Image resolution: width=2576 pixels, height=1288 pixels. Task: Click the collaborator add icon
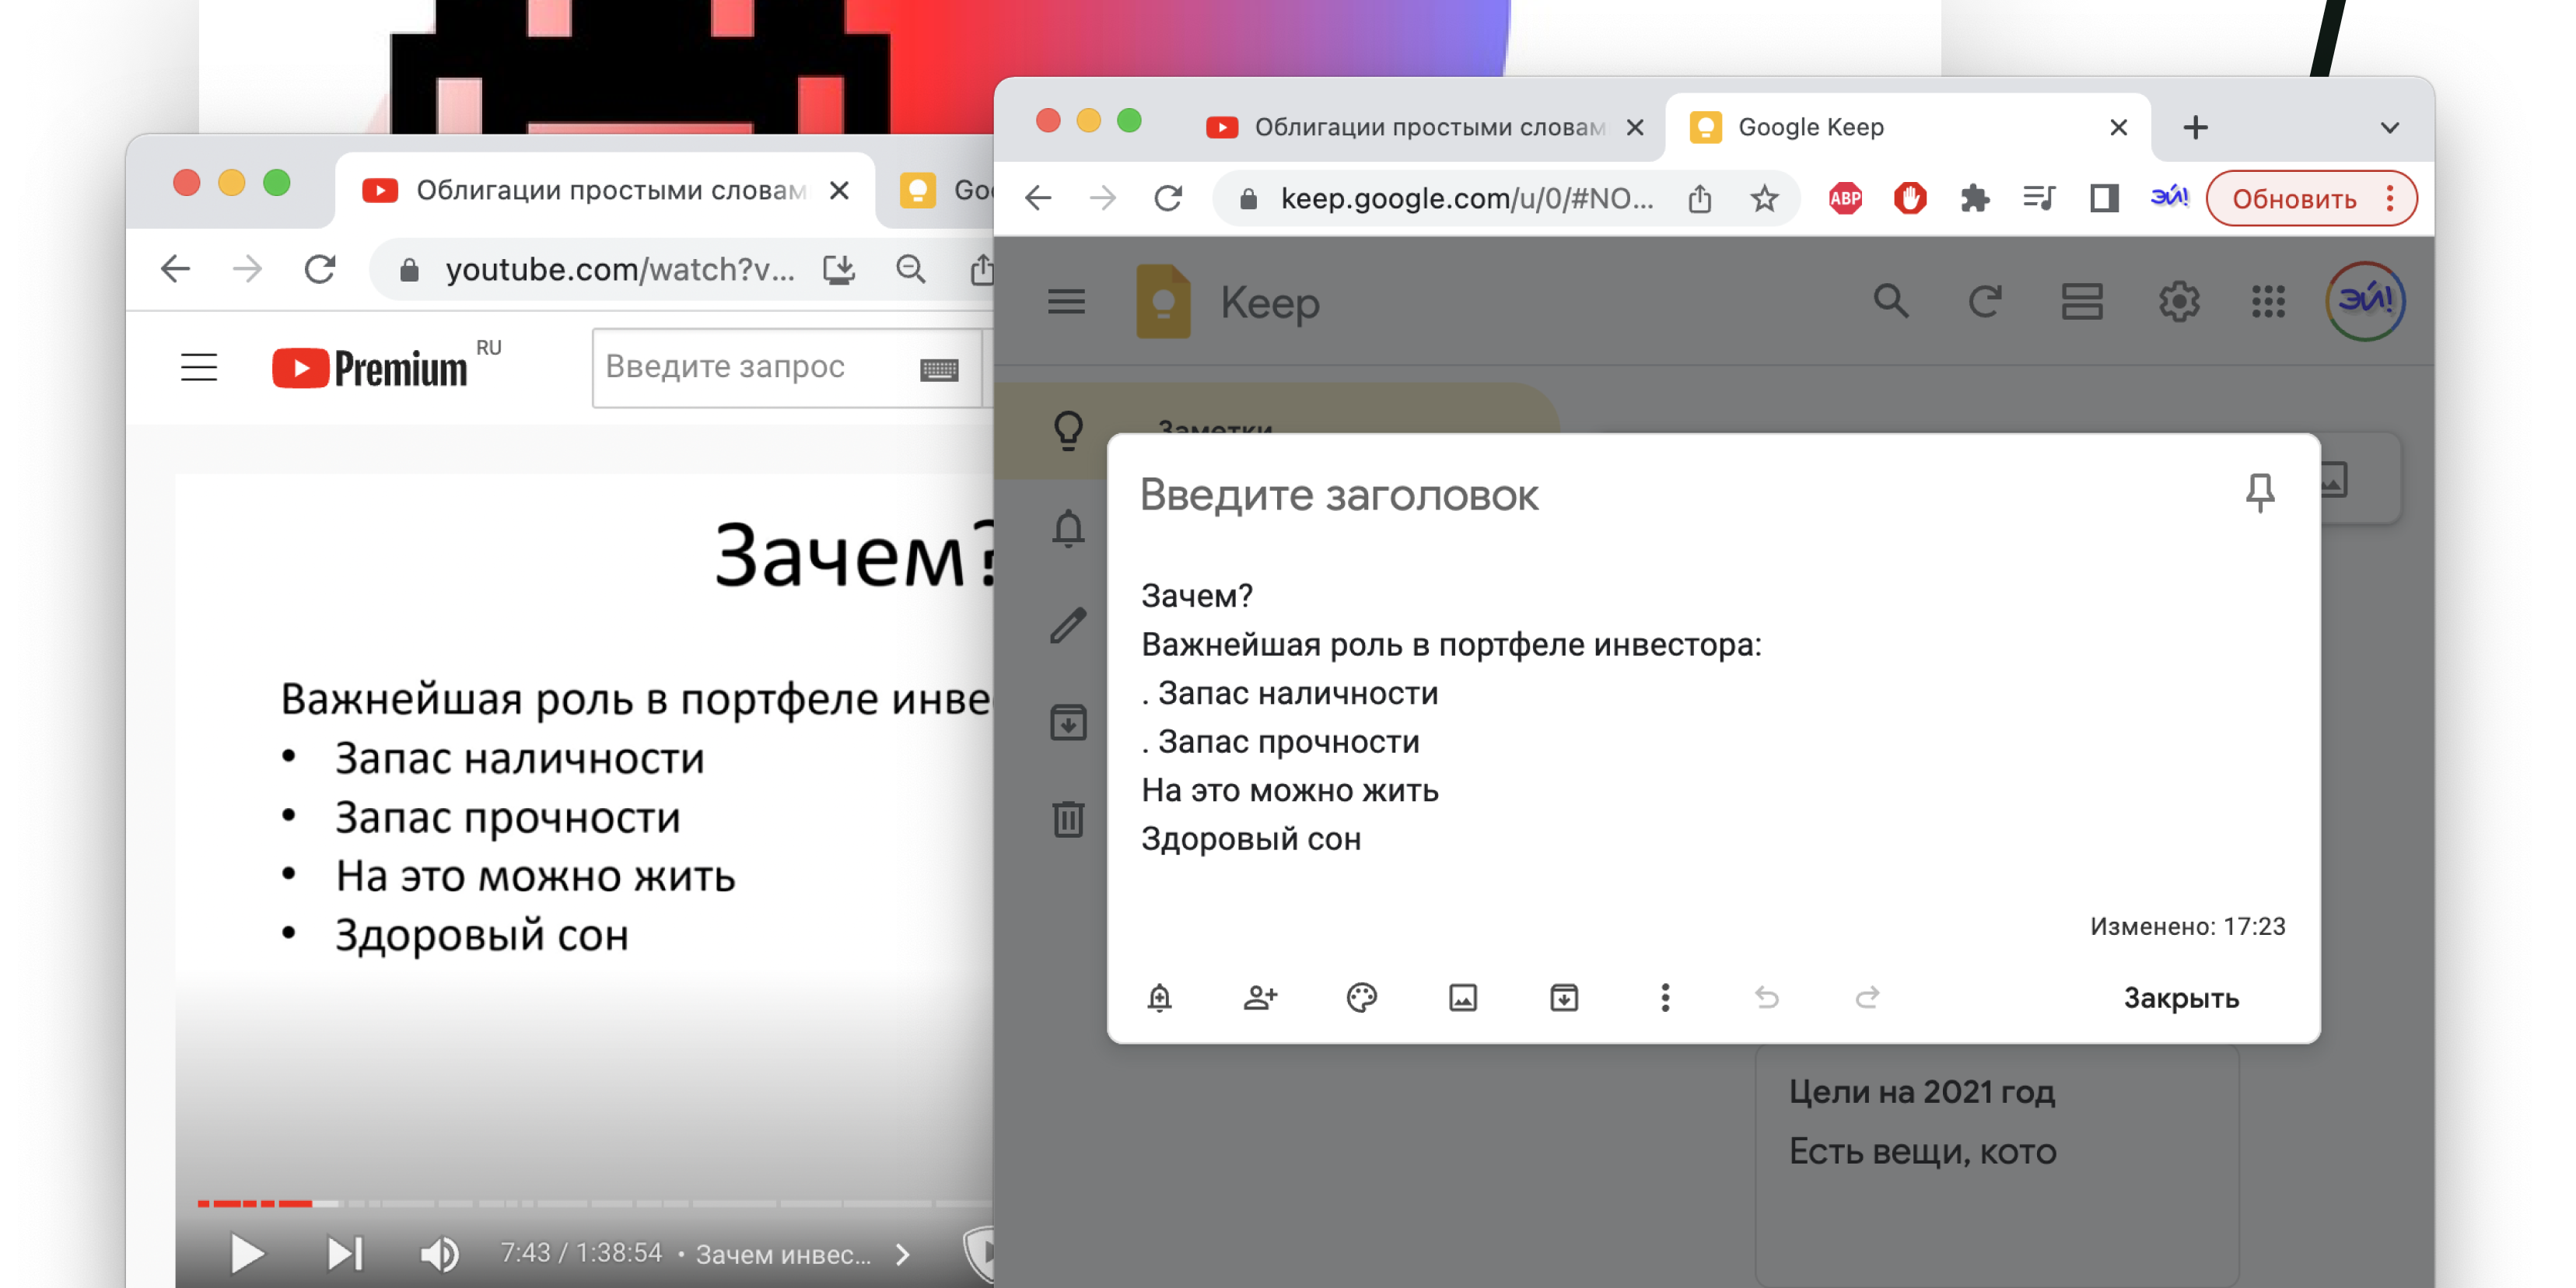pos(1260,997)
